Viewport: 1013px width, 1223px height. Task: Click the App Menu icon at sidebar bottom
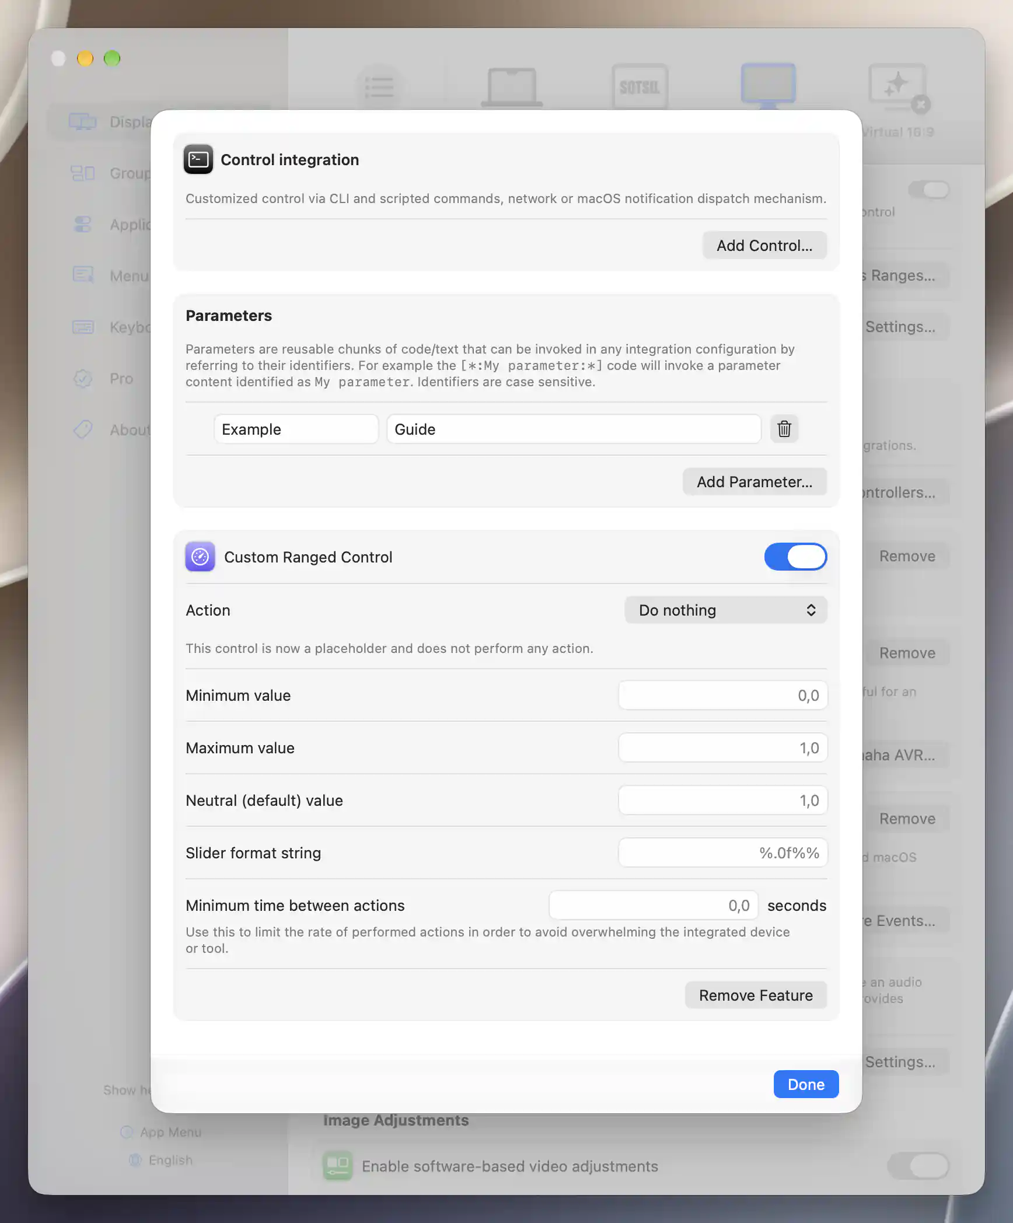(127, 1132)
